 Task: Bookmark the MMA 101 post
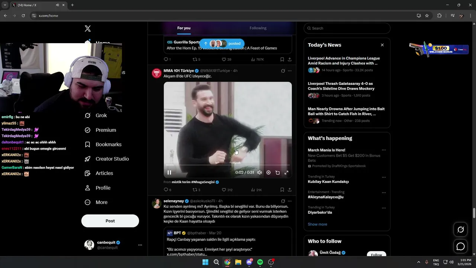pyautogui.click(x=282, y=190)
